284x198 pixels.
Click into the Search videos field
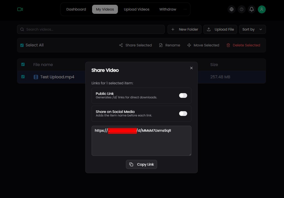coord(93,29)
